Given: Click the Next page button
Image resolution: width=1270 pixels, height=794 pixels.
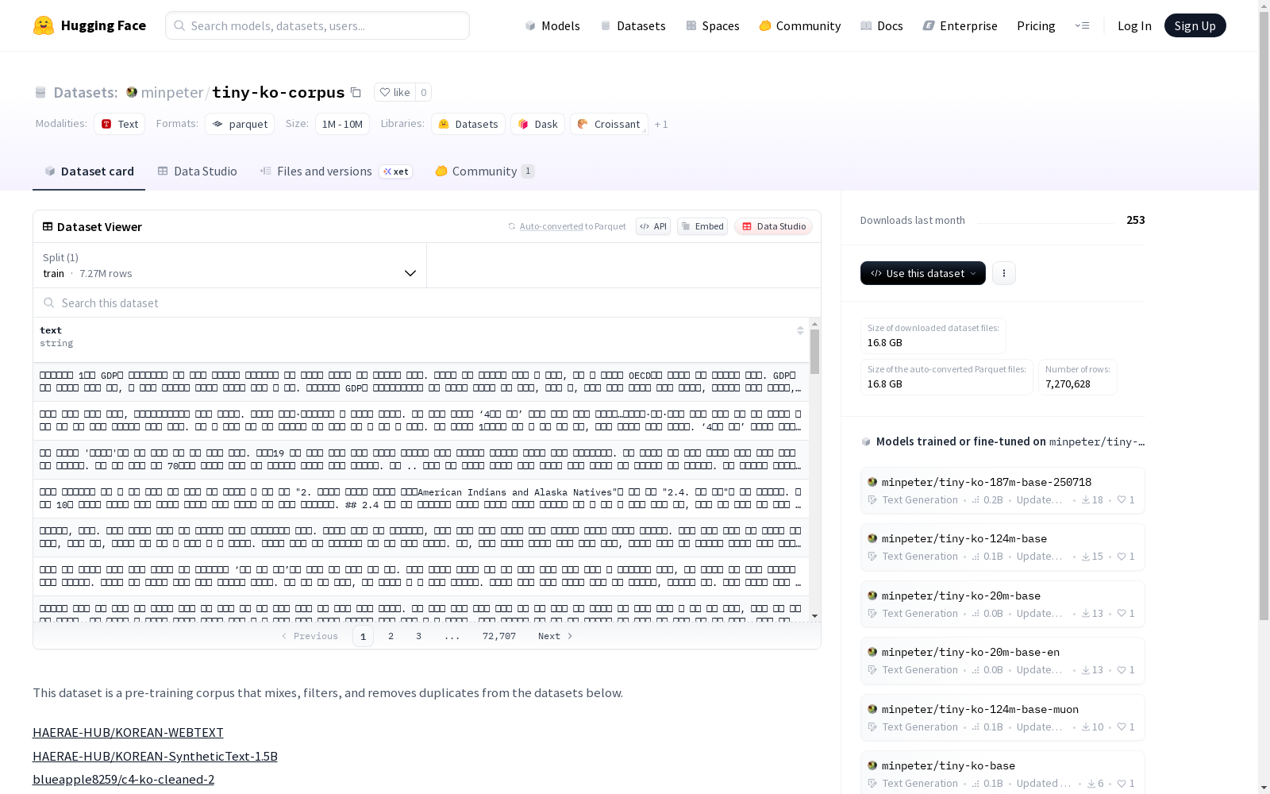Looking at the screenshot, I should (556, 636).
